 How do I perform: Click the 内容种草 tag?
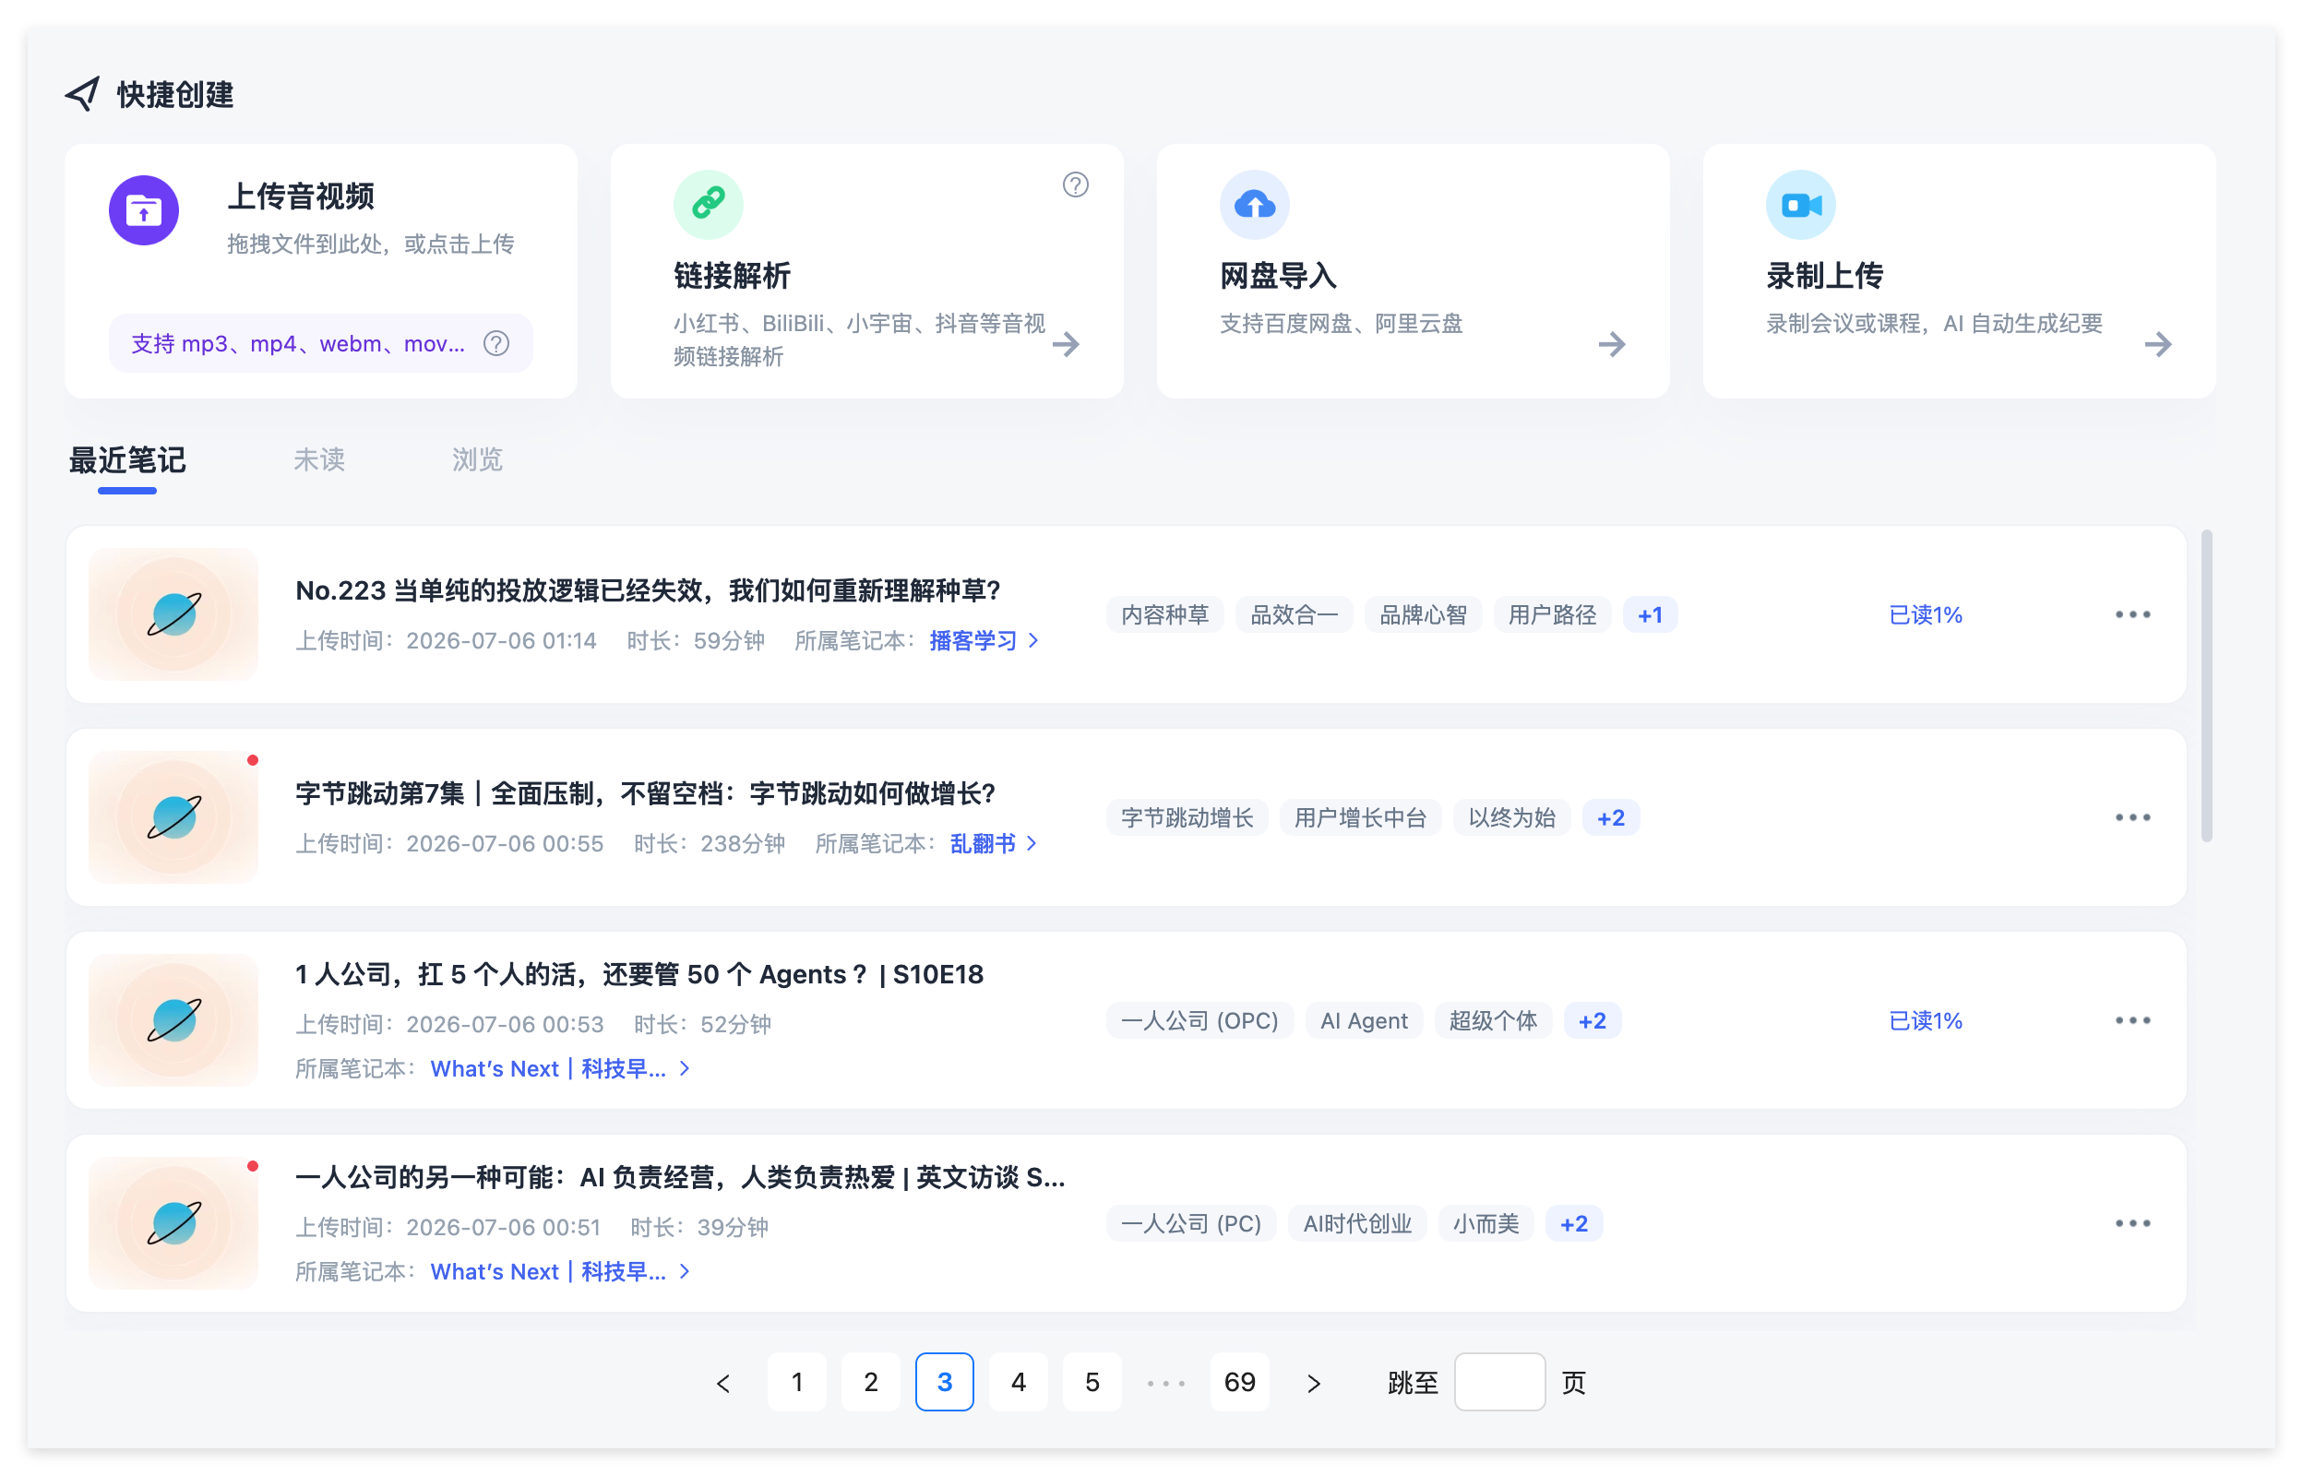point(1165,615)
